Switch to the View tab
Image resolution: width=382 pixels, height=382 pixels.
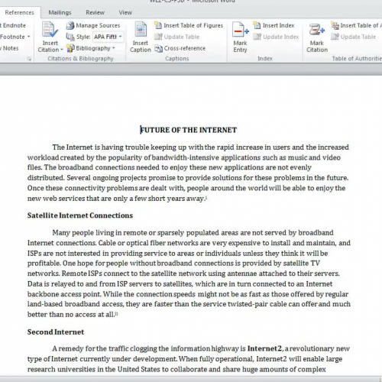[125, 12]
